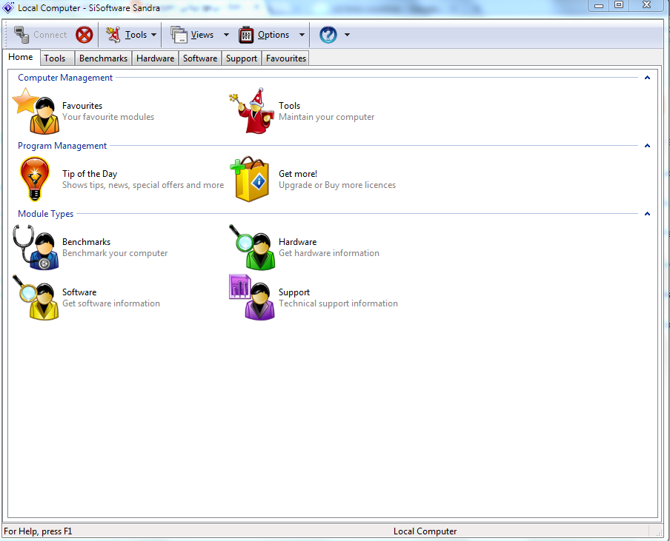The image size is (670, 541).
Task: Maximize the Sandra window
Action: (x=619, y=5)
